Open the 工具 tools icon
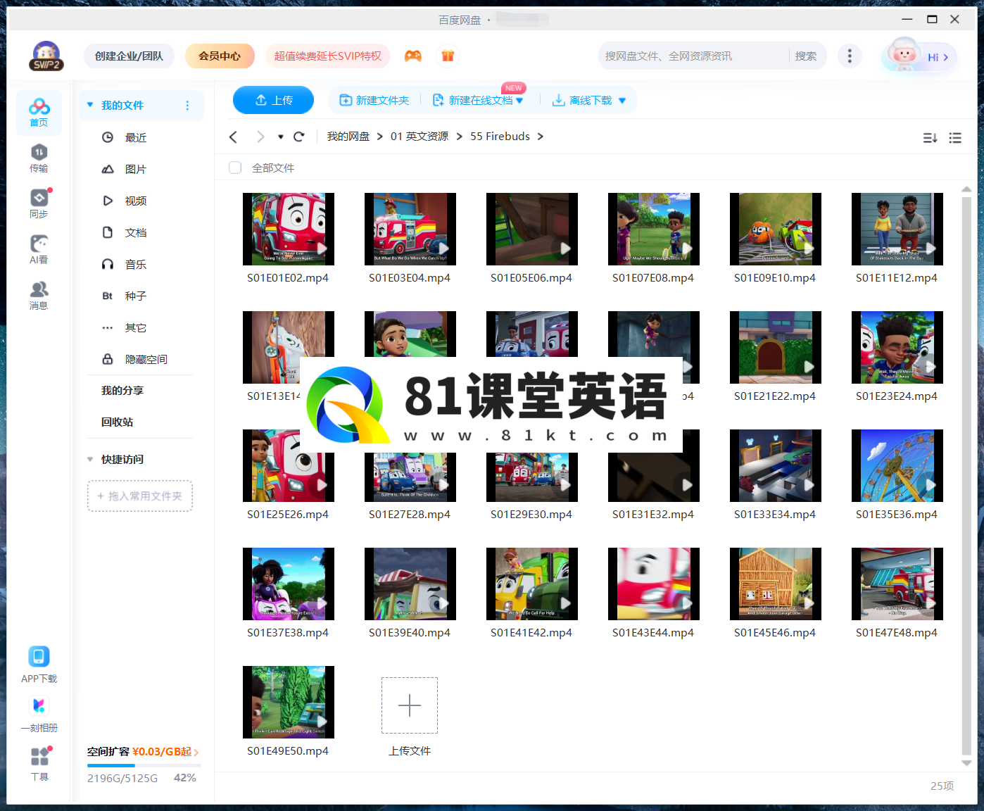 pos(39,763)
